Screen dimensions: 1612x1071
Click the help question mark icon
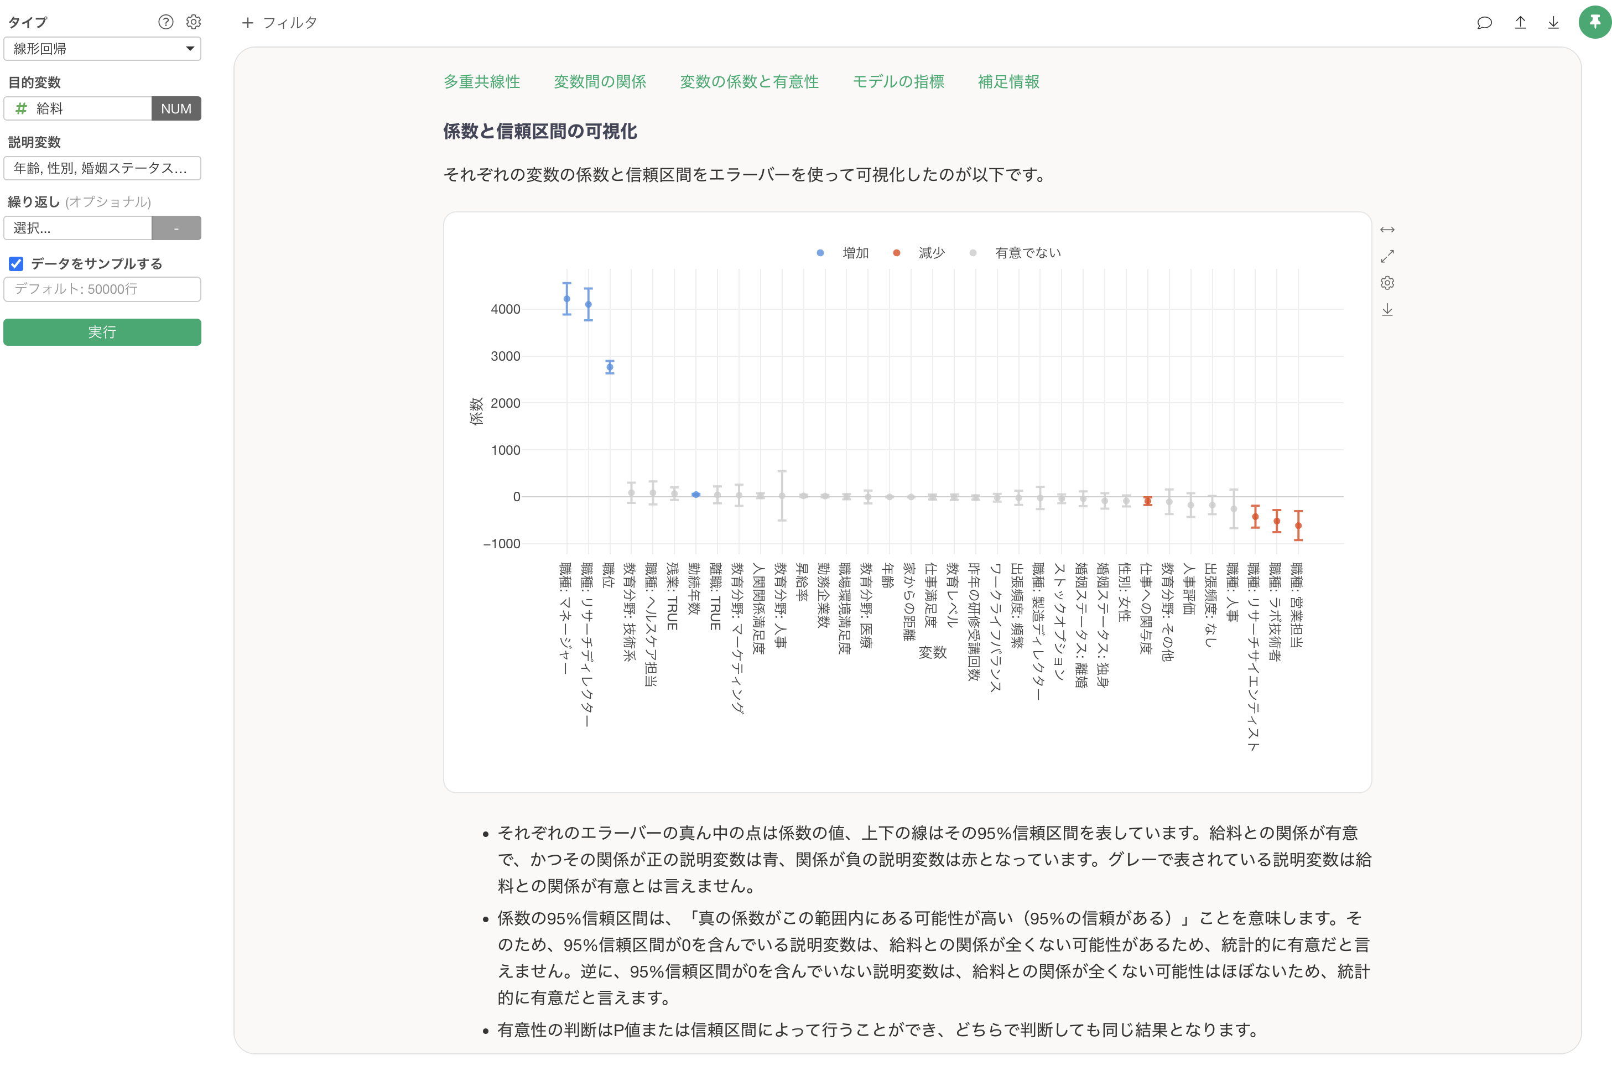pyautogui.click(x=165, y=22)
